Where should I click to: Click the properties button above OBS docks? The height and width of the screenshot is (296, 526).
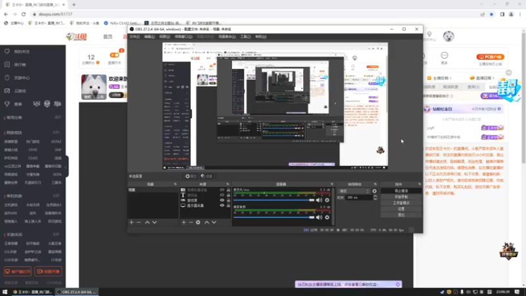pos(191,176)
